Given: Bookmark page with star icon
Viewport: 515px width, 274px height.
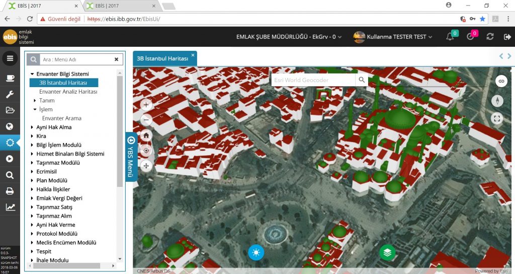Looking at the screenshot, I should click(x=482, y=19).
